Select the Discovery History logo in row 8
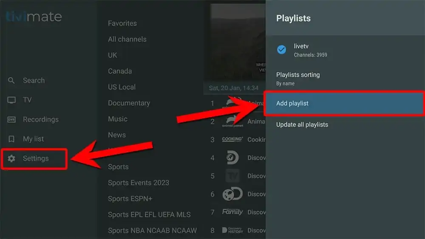 click(232, 230)
